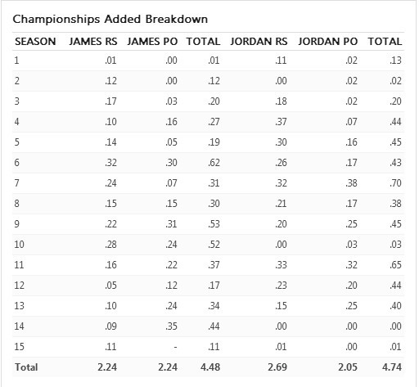Viewport: 419px width, 387px height.
Task: Click James grand total 4.48
Action: pos(210,367)
